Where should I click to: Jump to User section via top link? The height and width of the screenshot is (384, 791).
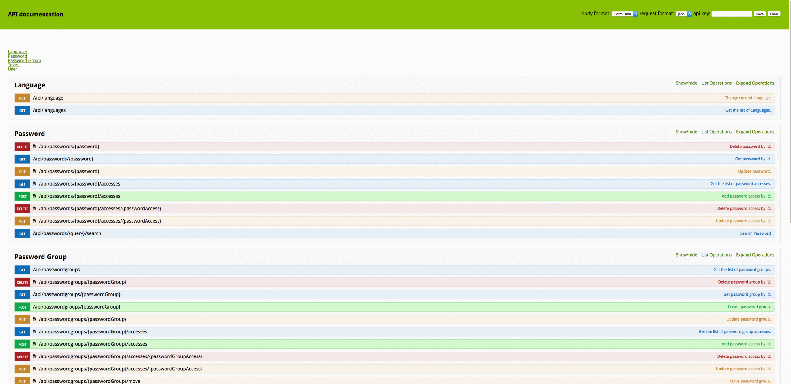12,69
